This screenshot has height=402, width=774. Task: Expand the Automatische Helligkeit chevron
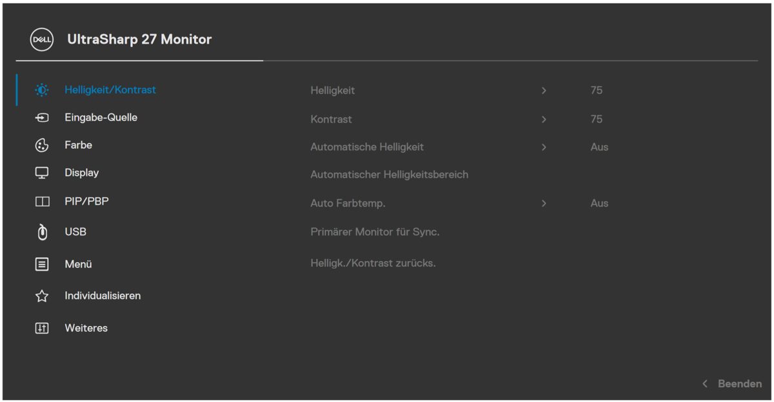544,148
